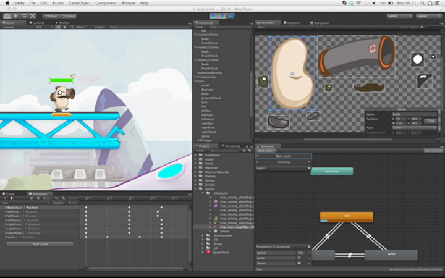Go to previous keyframe in Animation panel
This screenshot has height=278, width=445.
click(32, 198)
